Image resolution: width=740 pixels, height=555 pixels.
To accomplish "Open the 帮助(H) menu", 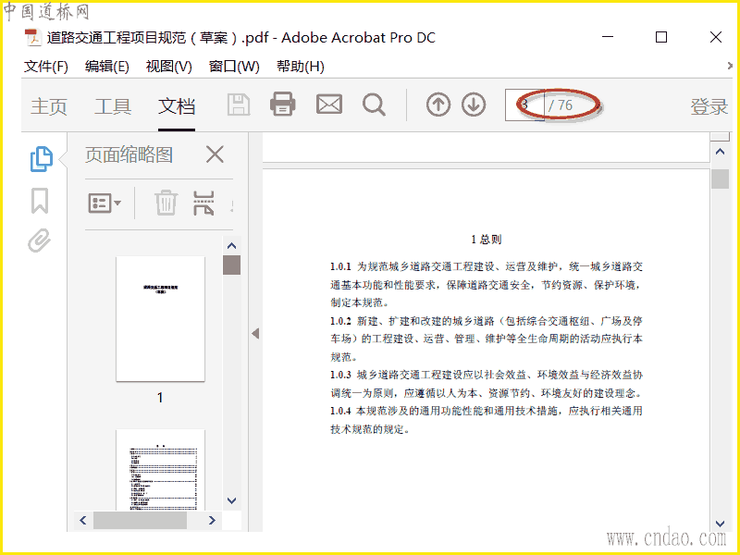I will pyautogui.click(x=300, y=66).
